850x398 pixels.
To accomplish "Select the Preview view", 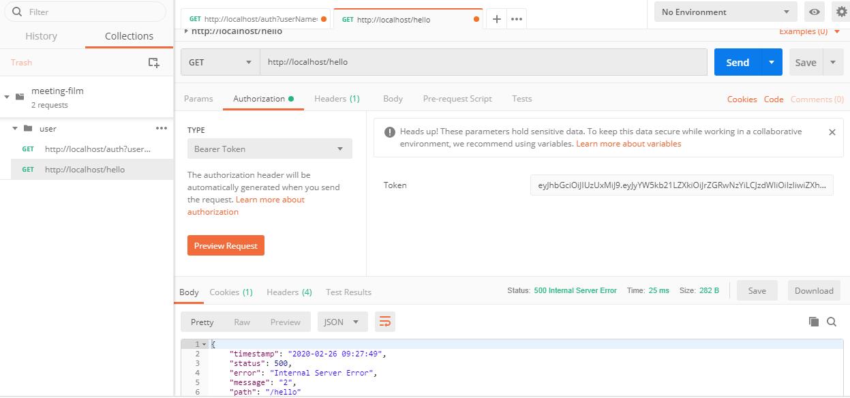I will [x=285, y=322].
